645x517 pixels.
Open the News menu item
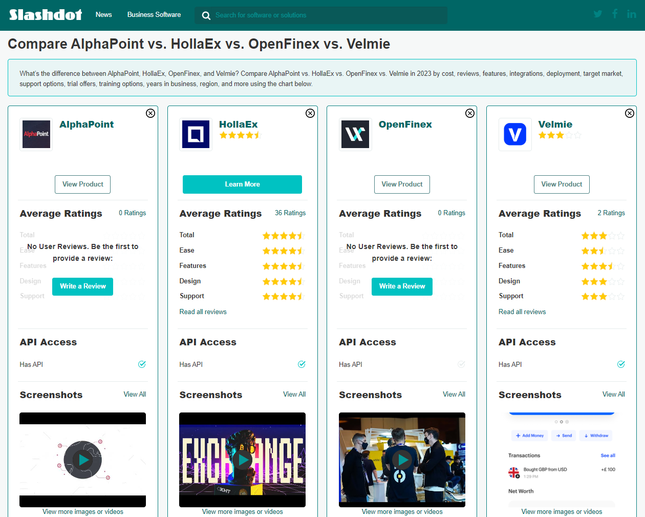[x=103, y=15]
